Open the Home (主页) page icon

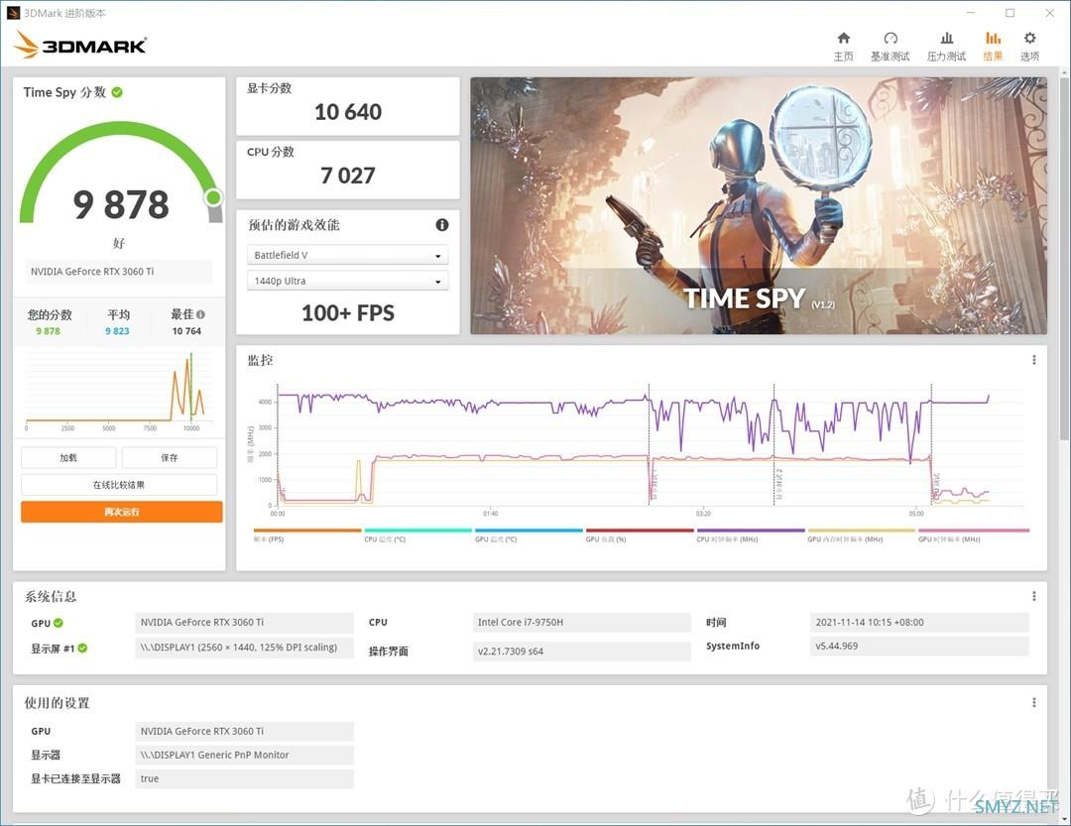pos(844,39)
